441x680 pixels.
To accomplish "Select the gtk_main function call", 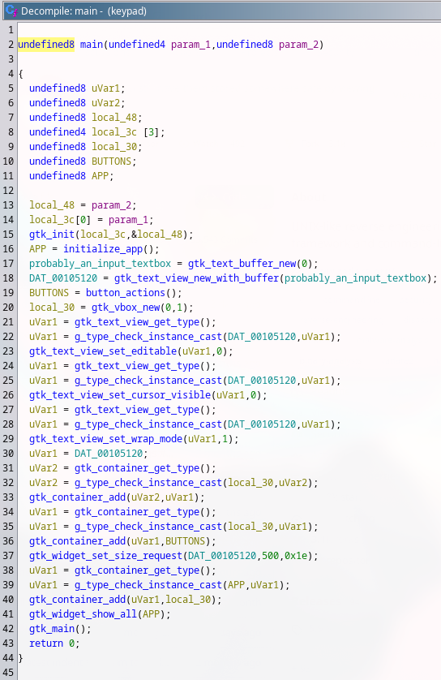I will pos(52,629).
